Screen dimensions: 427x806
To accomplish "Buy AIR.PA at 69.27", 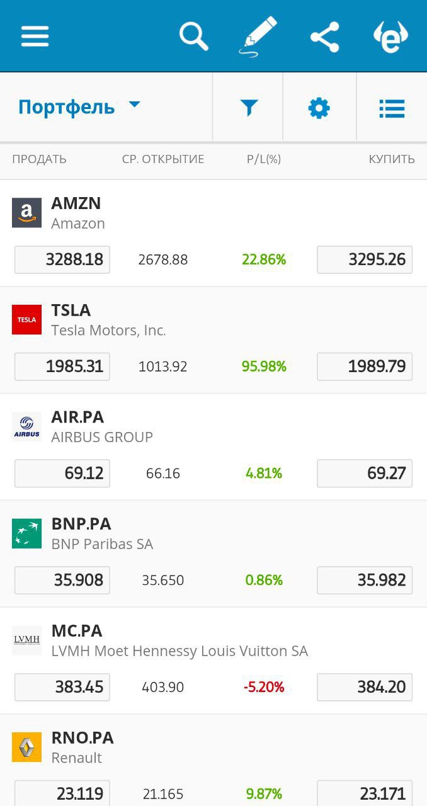I will click(365, 474).
